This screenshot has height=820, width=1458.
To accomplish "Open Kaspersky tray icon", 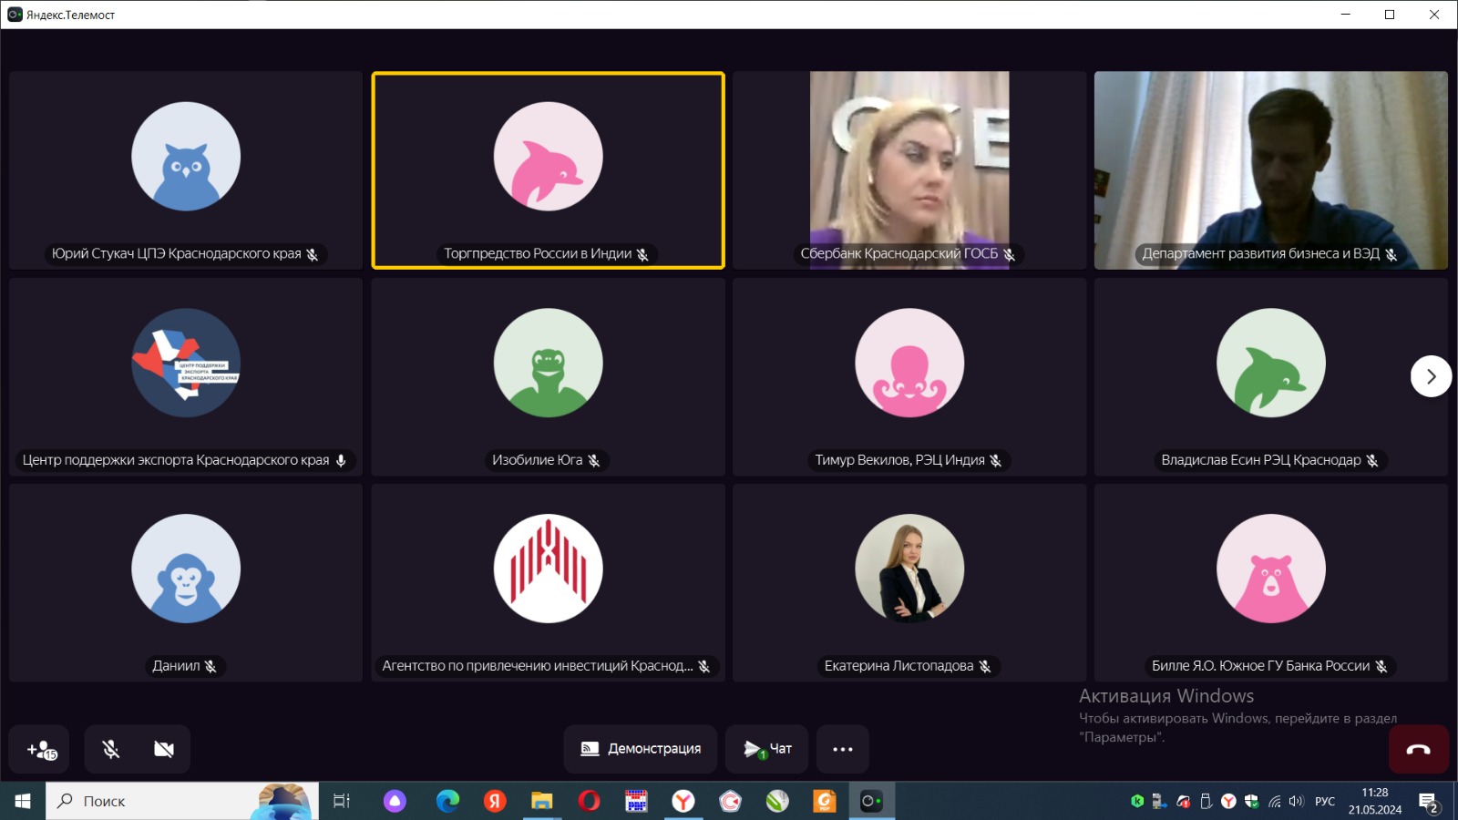I will pos(1137,801).
